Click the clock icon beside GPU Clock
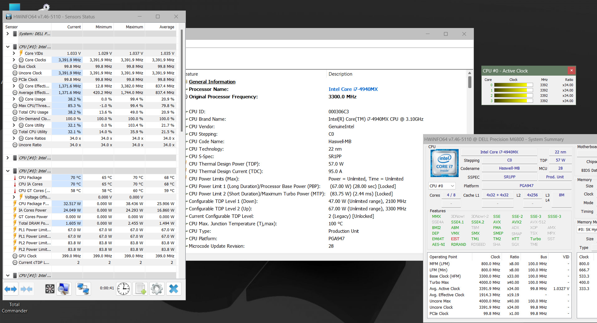Image resolution: width=597 pixels, height=323 pixels. (15, 256)
